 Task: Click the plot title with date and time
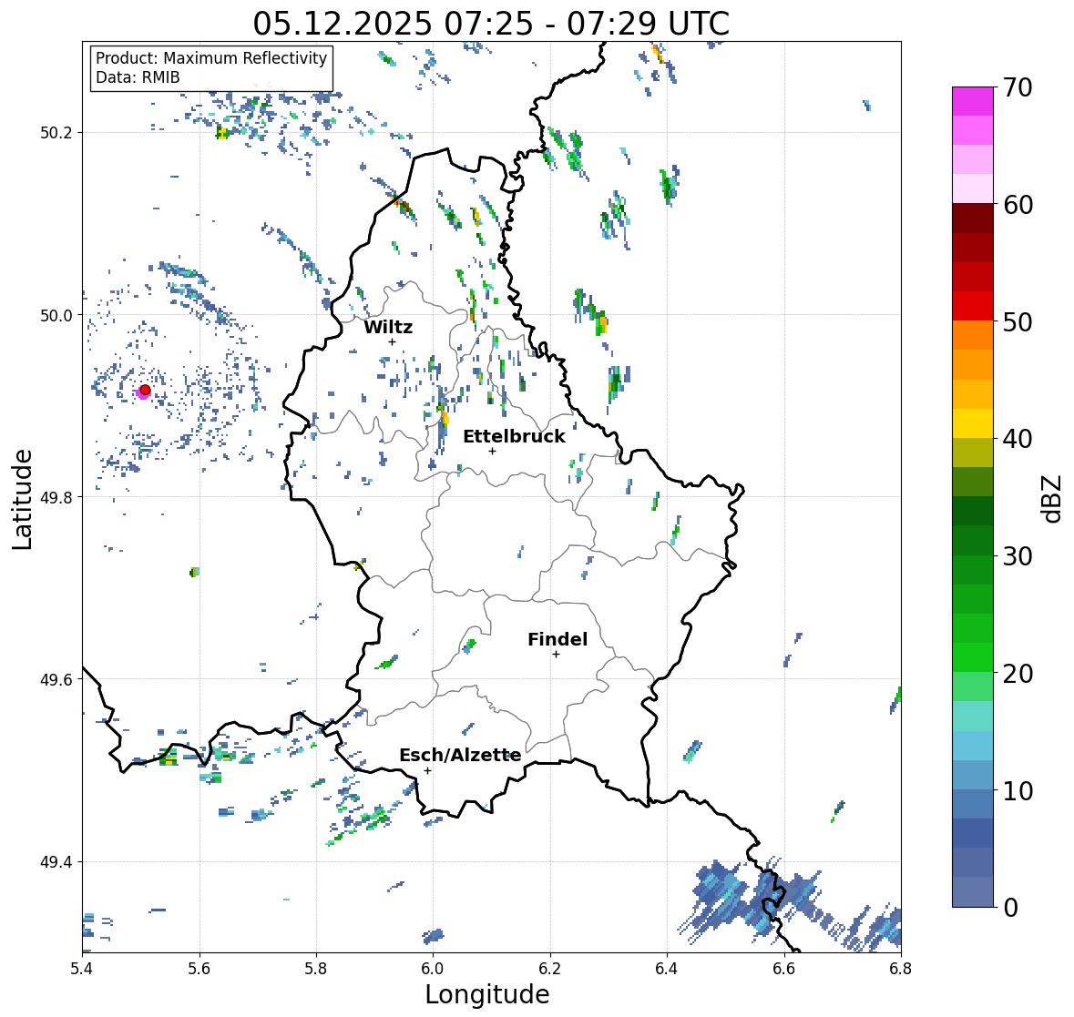point(491,24)
